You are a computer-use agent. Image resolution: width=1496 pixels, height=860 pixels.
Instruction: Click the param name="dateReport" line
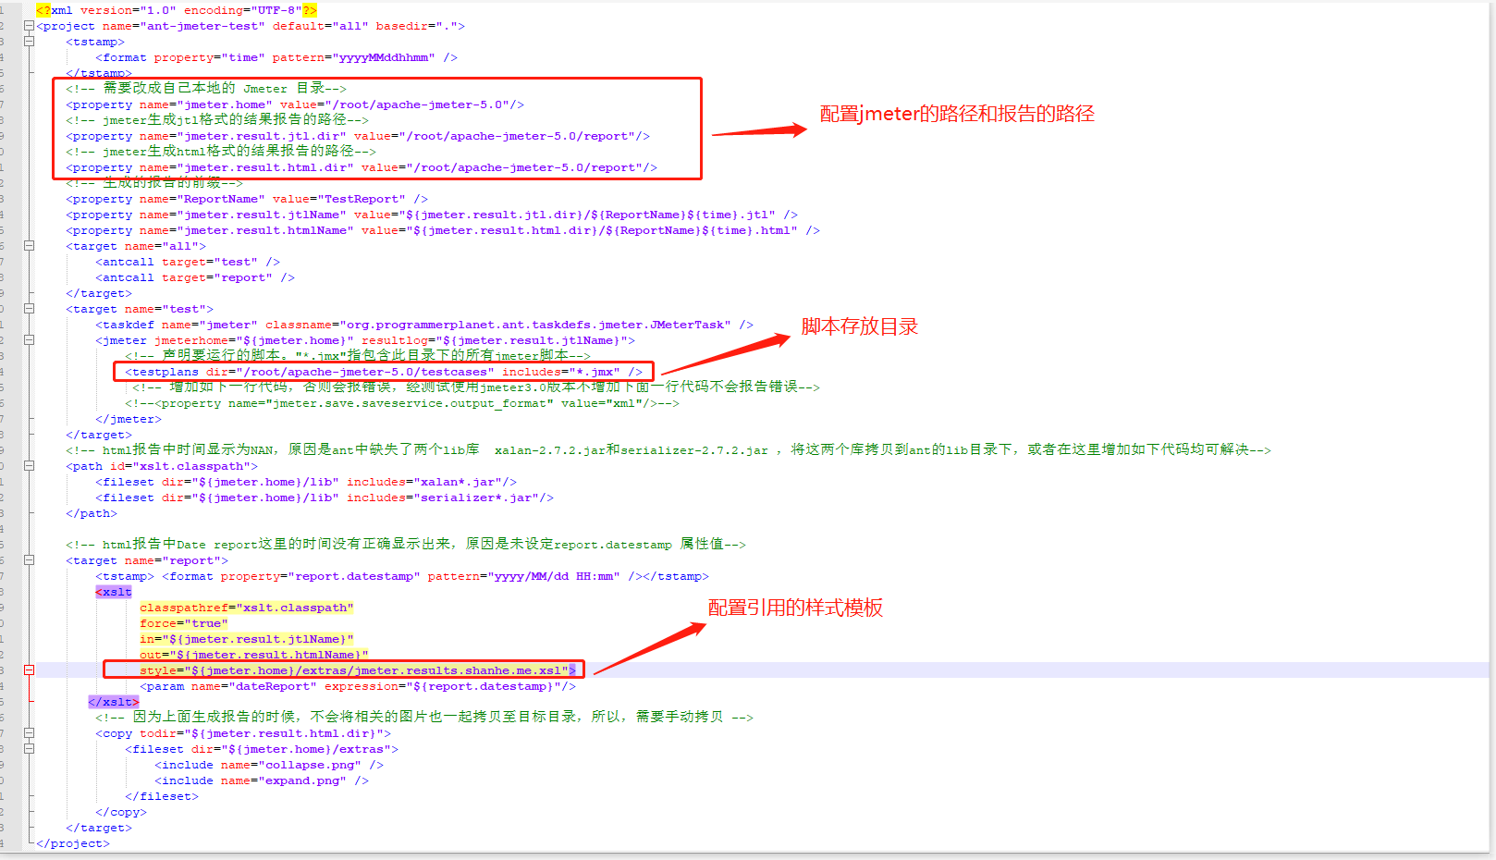(358, 686)
